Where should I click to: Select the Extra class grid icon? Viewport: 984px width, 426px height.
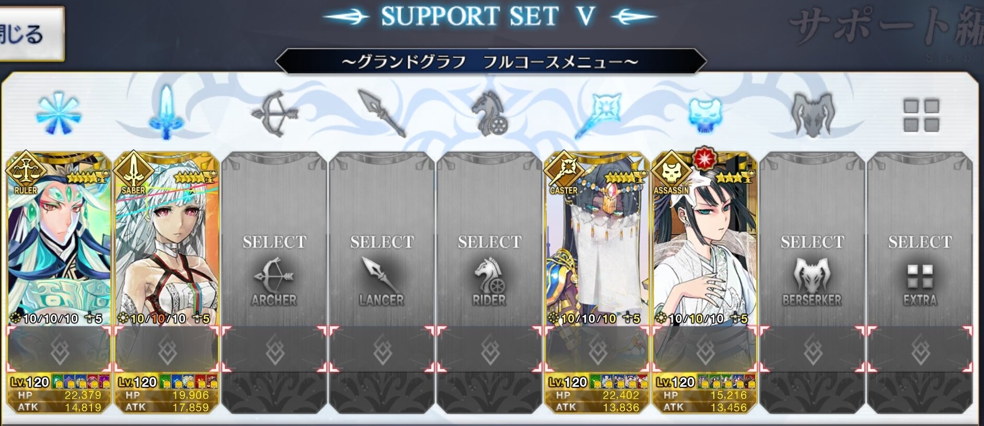tap(921, 116)
